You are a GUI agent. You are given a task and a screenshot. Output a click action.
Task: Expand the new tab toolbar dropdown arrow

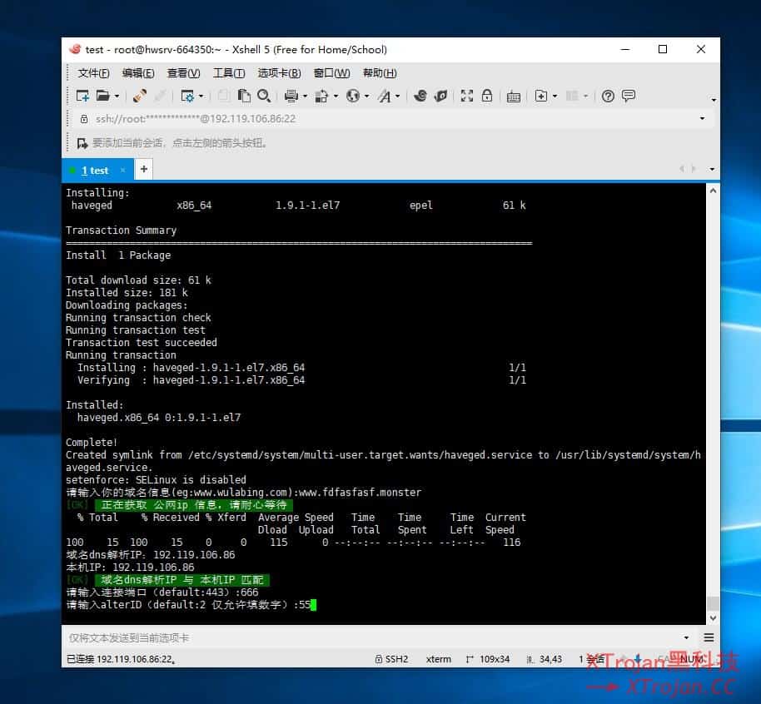tap(555, 97)
